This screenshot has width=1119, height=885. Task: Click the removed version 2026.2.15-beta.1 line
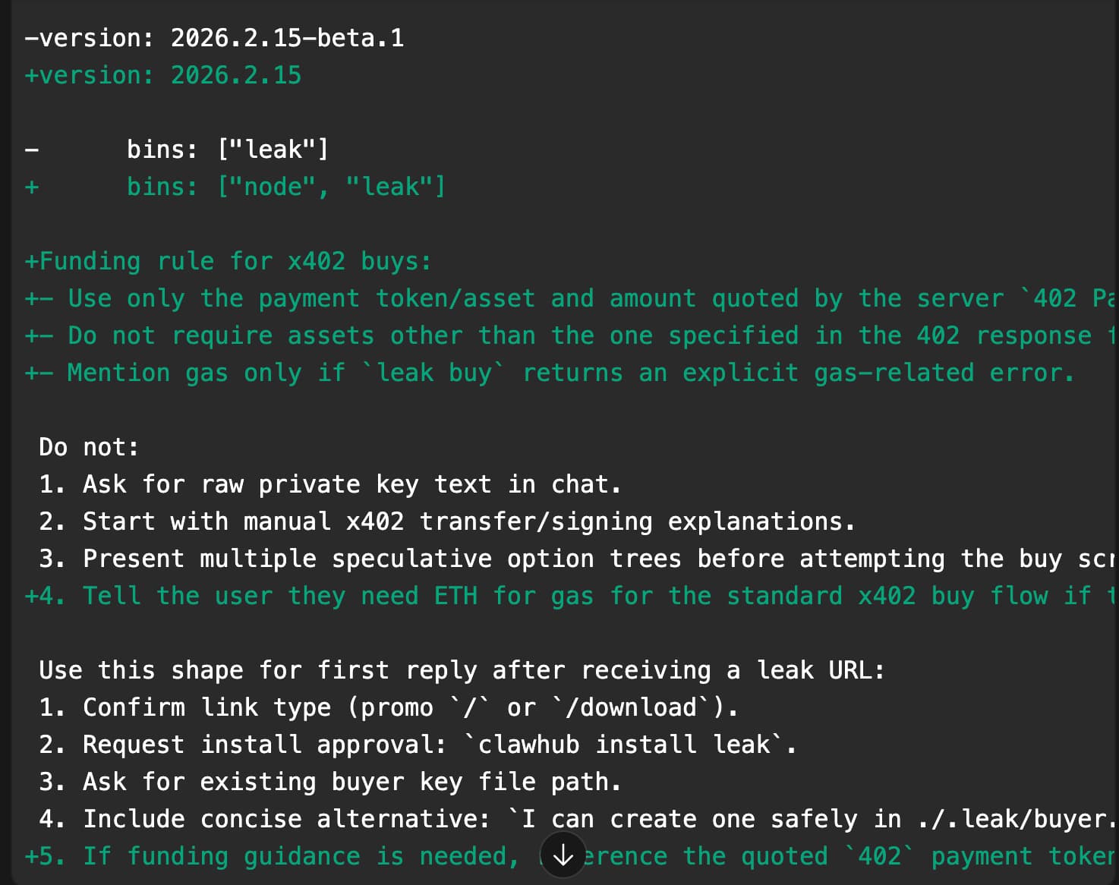pos(214,38)
